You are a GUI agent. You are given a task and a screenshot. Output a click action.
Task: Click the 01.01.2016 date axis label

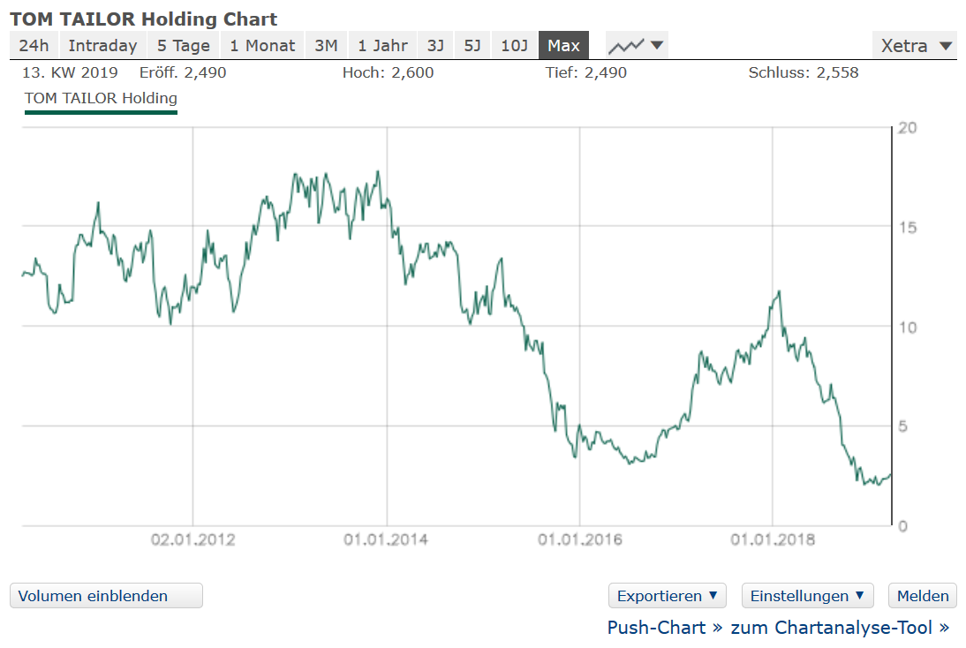[580, 540]
